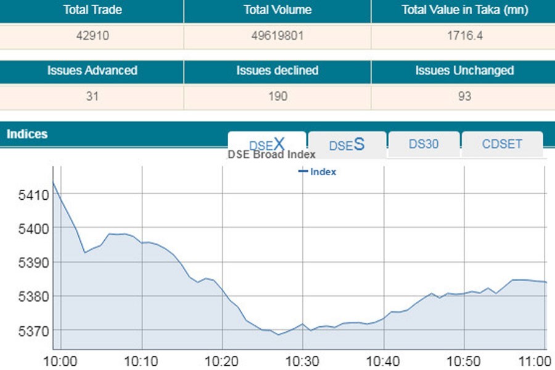Click the total trade value 42910

(92, 36)
